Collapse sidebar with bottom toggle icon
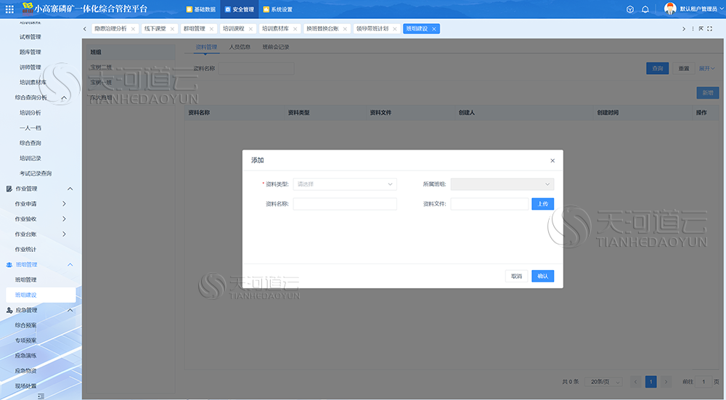 [41, 396]
